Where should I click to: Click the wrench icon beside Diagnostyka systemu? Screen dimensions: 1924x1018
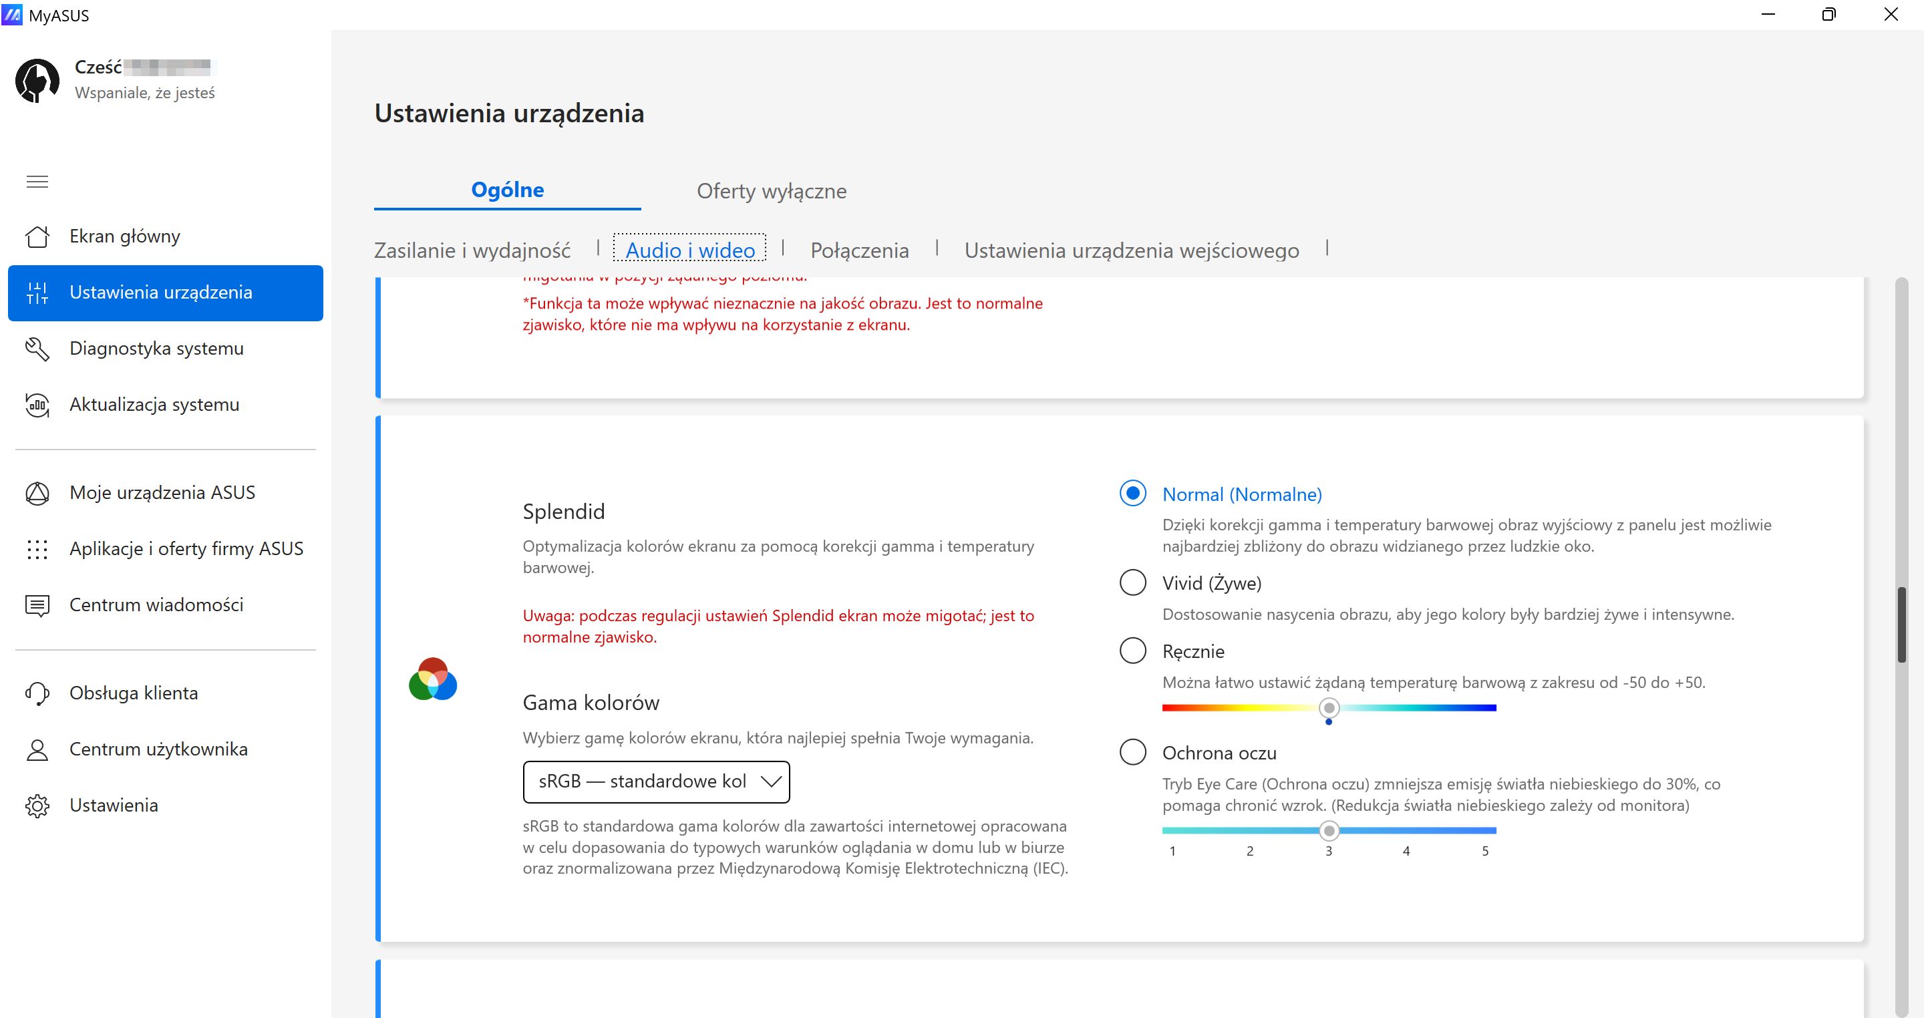[x=37, y=349]
